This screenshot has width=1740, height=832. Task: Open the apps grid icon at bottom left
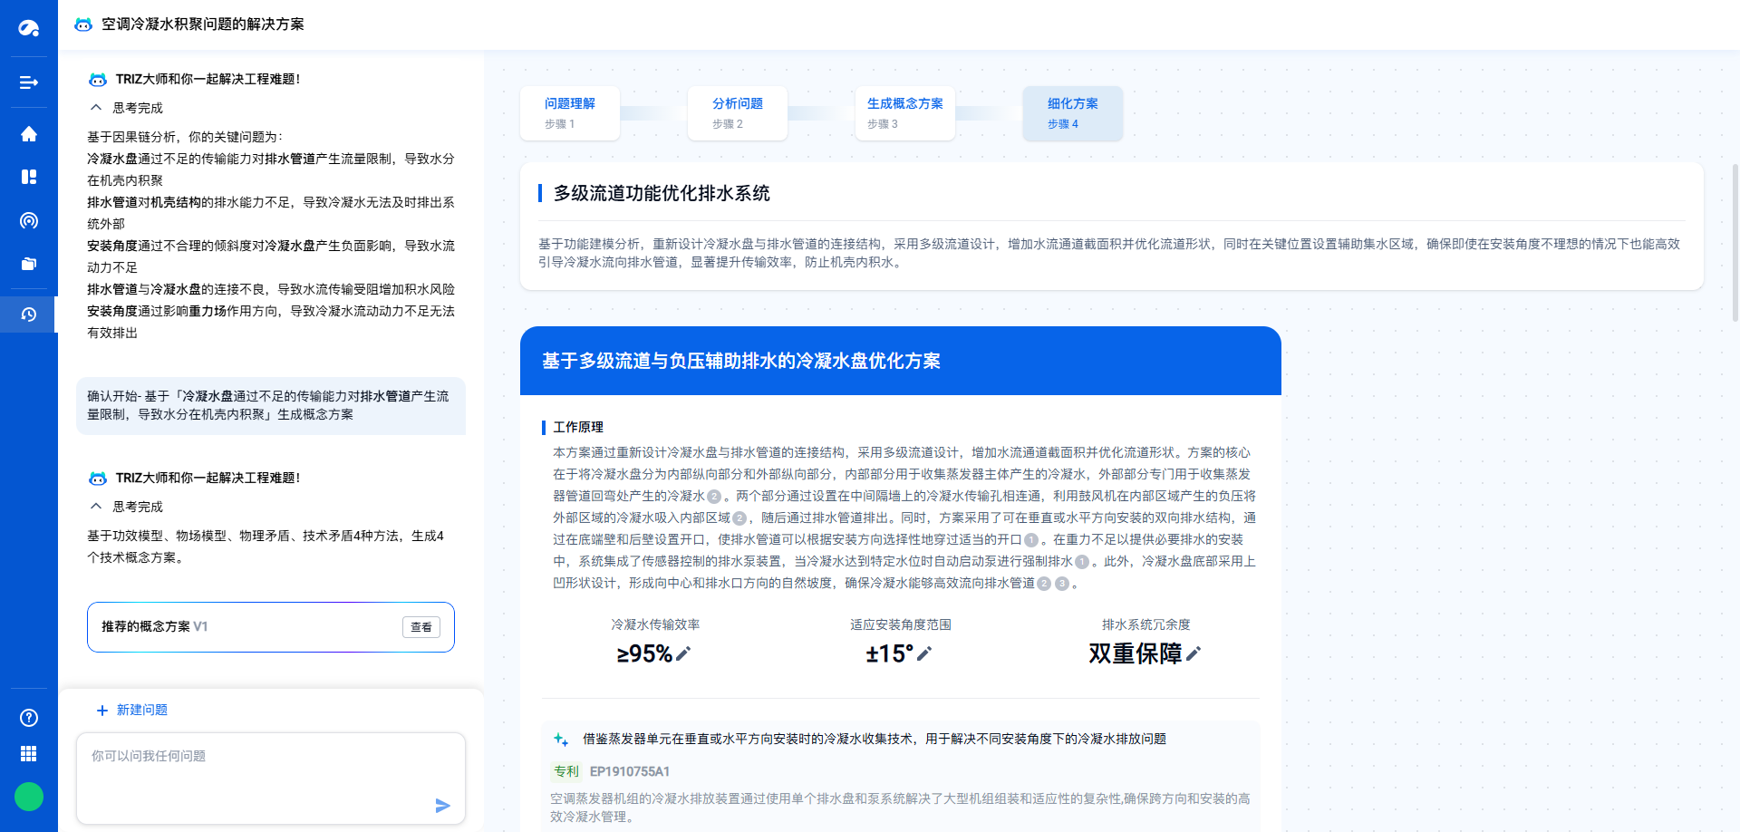tap(28, 753)
